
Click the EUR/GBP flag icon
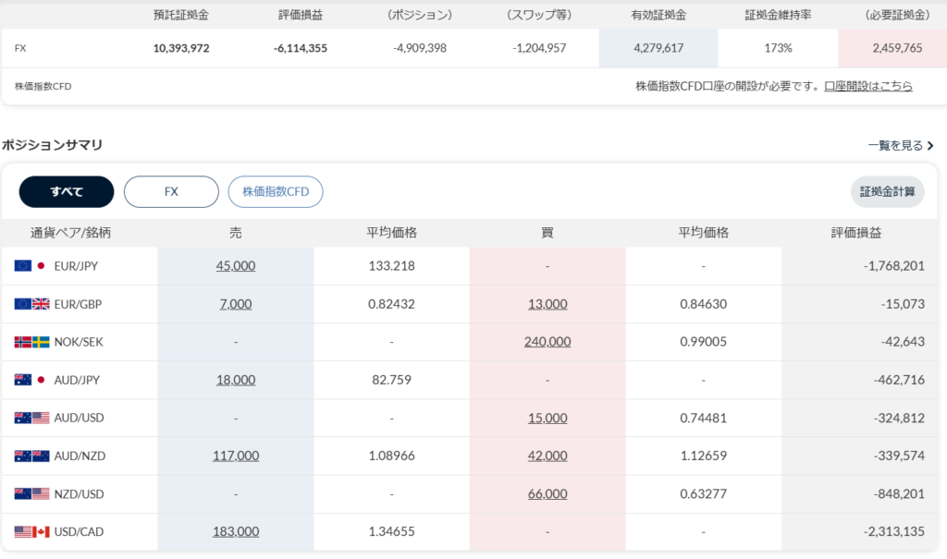(x=31, y=304)
